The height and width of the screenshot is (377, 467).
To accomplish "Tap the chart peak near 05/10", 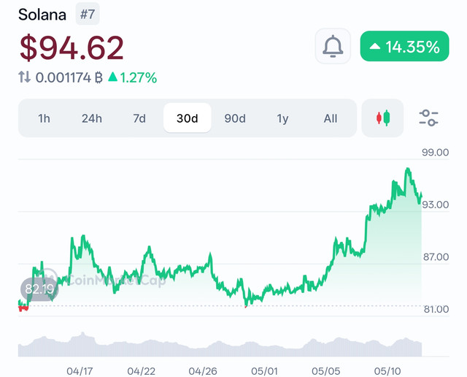I will pyautogui.click(x=407, y=171).
